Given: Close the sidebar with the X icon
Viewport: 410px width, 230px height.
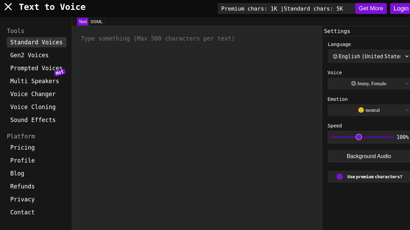Looking at the screenshot, I should (x=8, y=7).
